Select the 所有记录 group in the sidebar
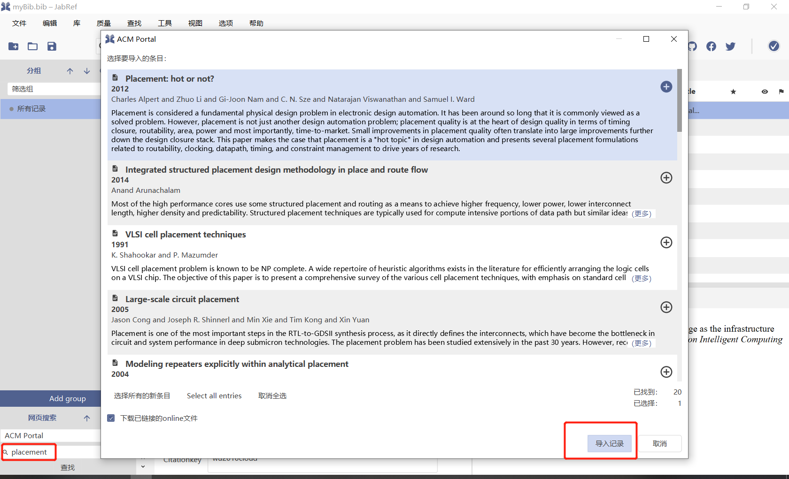 [x=51, y=108]
